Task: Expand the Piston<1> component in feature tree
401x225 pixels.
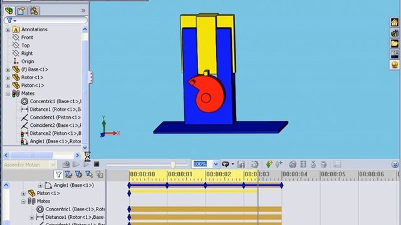Action: pos(8,86)
